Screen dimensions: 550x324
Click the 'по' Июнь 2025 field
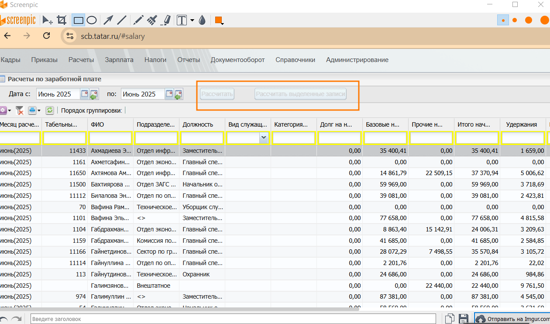[x=143, y=94]
